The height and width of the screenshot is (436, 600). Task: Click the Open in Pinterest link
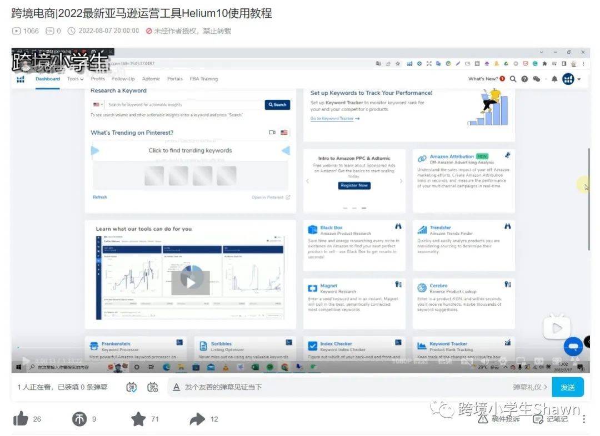point(271,197)
